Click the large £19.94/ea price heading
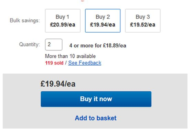This screenshot has height=131, width=192. [58, 84]
